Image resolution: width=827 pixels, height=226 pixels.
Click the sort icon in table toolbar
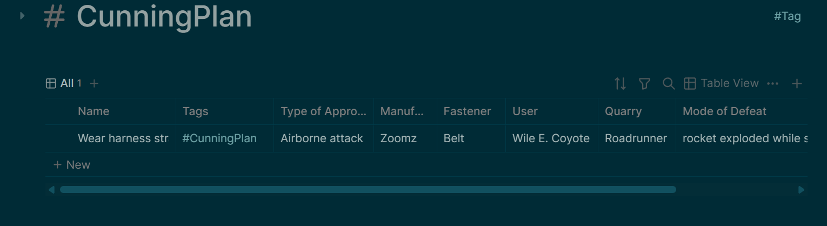[x=620, y=83]
